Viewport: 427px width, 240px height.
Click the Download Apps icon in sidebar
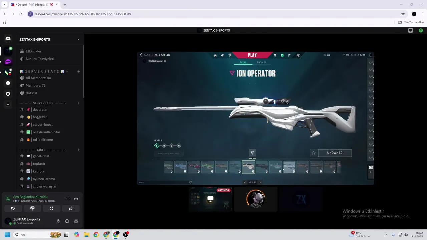coord(8,104)
